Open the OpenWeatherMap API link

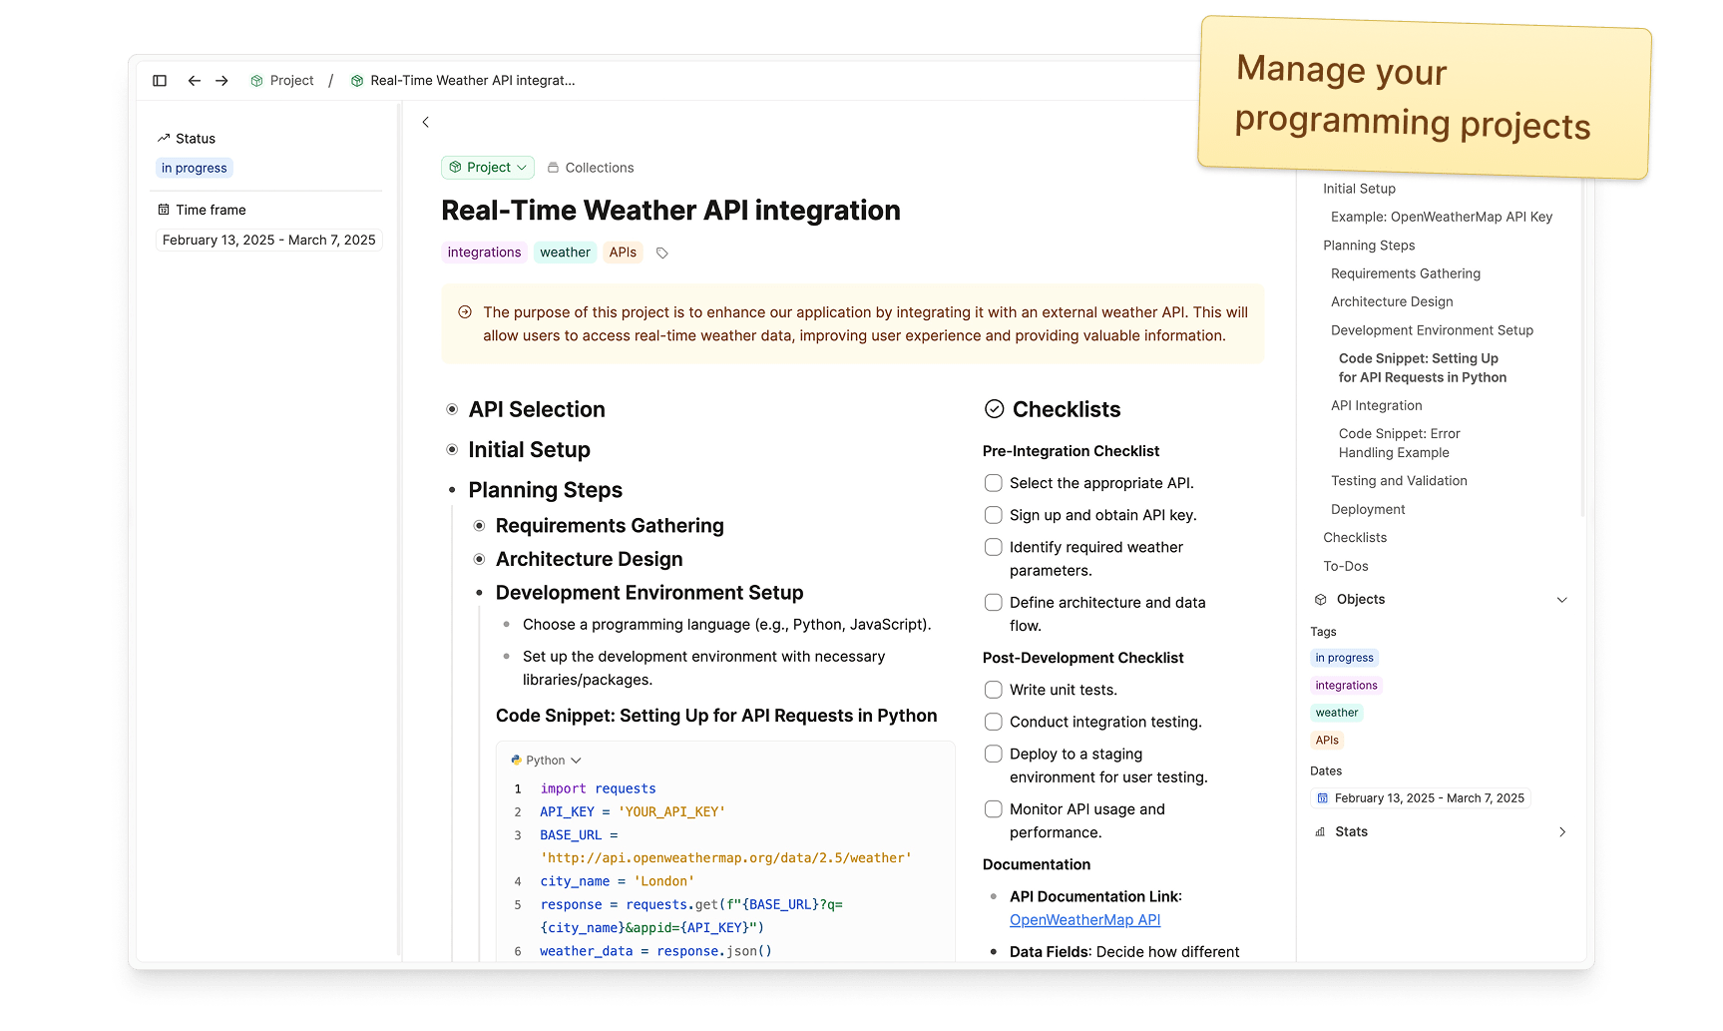[x=1084, y=920]
